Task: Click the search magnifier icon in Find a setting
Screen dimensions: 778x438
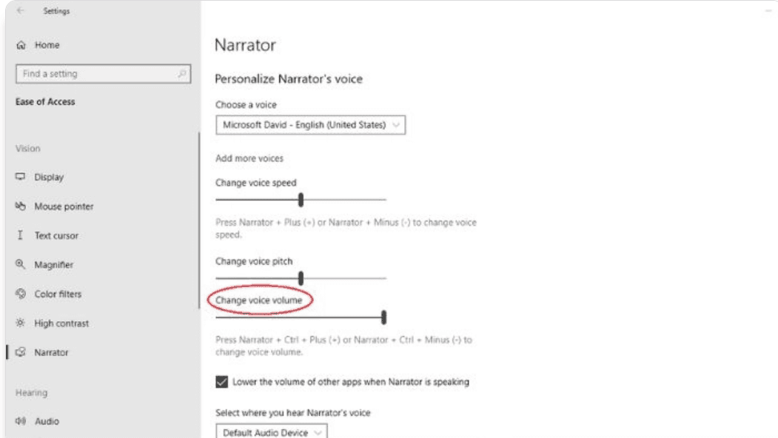Action: 182,74
